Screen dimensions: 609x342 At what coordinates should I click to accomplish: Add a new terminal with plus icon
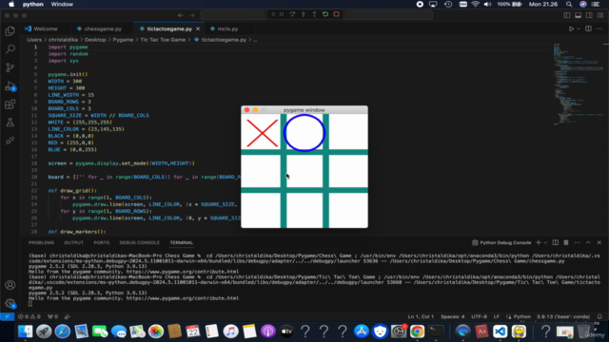coord(539,243)
